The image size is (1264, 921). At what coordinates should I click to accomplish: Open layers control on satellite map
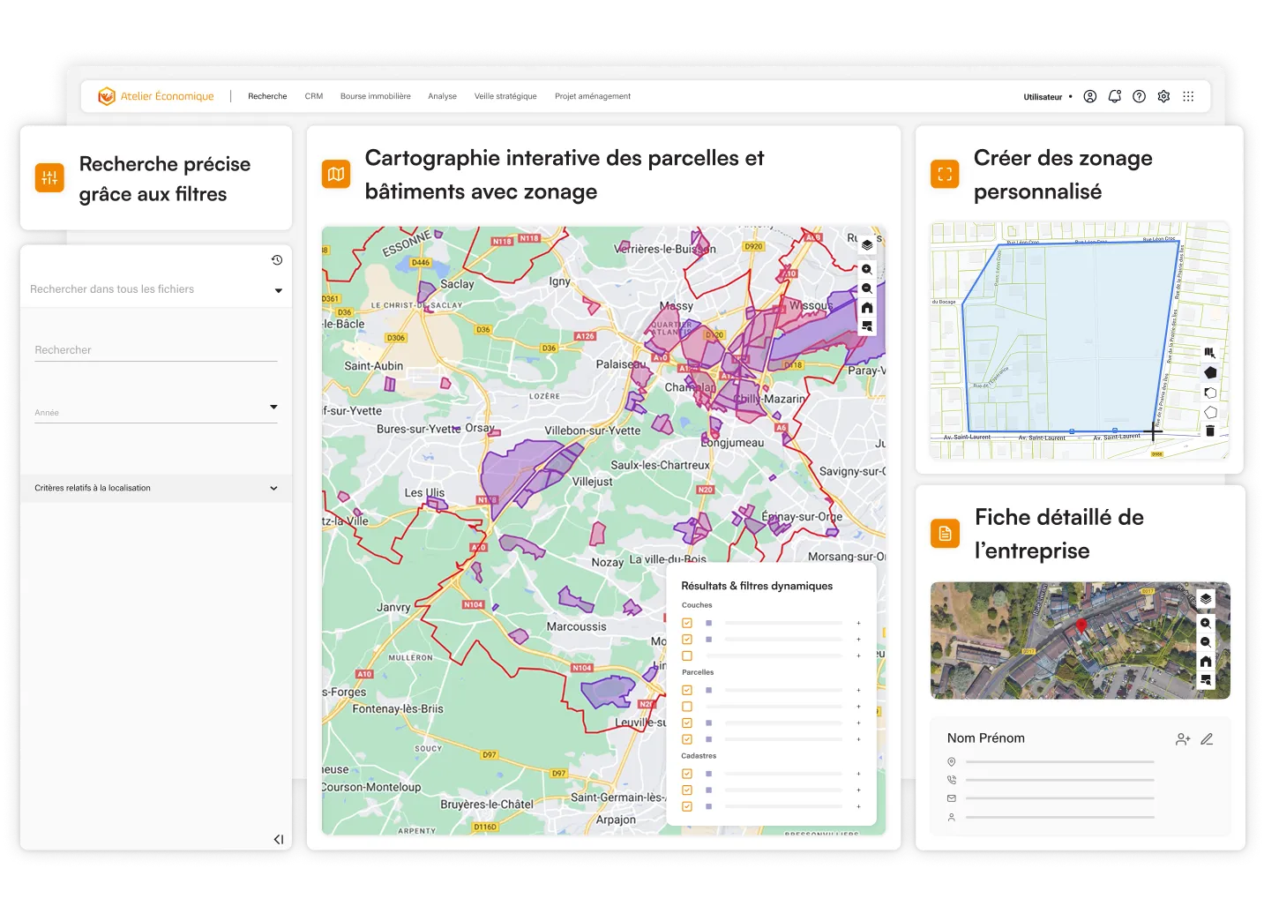coord(1206,599)
